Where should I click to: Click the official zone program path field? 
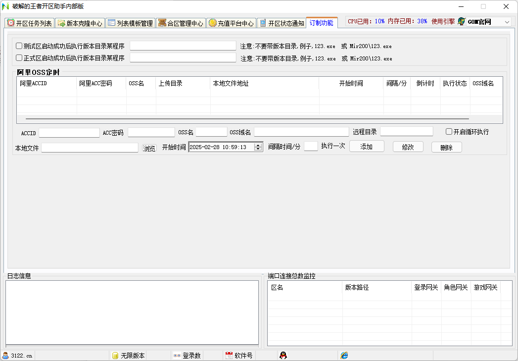[183, 57]
